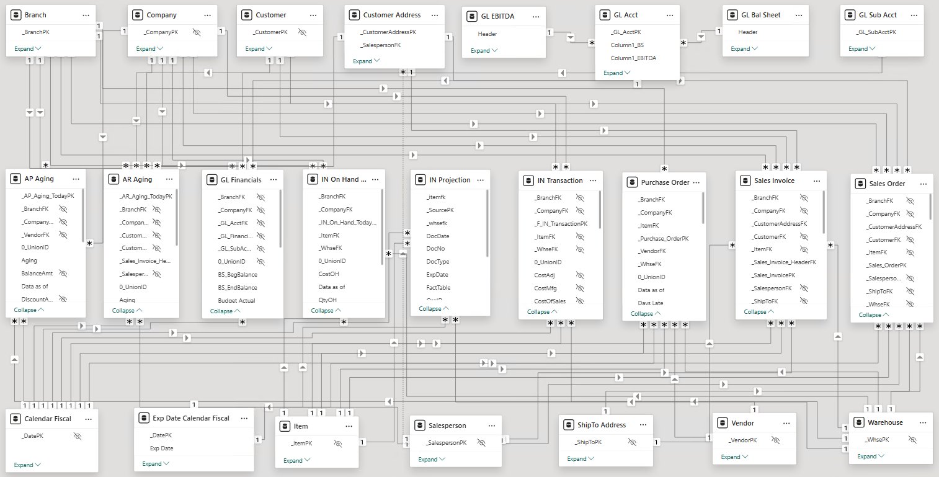The width and height of the screenshot is (939, 477).
Task: Select the Column1_EBITDA field in GL Acct
Action: (633, 58)
